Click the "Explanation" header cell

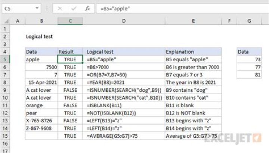[193, 52]
